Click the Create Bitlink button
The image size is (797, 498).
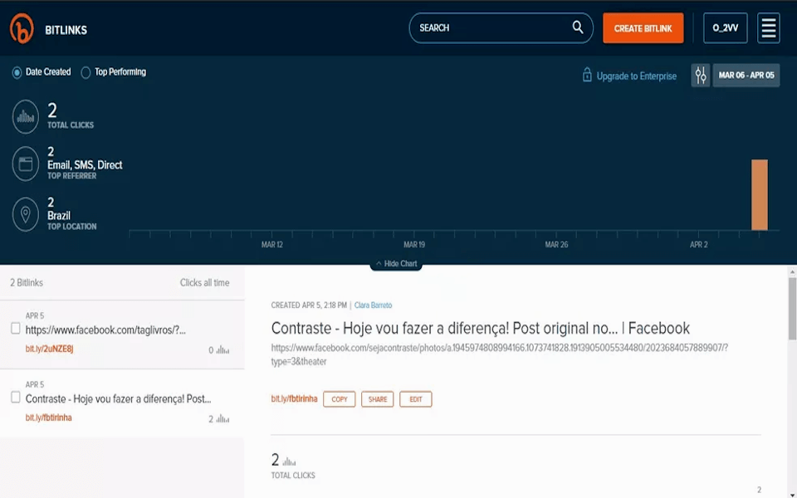(643, 28)
